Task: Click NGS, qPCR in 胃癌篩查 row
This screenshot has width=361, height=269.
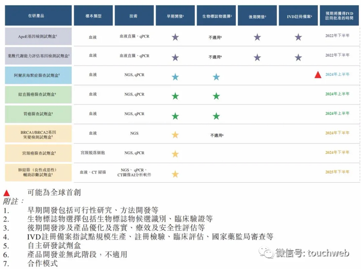Action: tap(134, 114)
